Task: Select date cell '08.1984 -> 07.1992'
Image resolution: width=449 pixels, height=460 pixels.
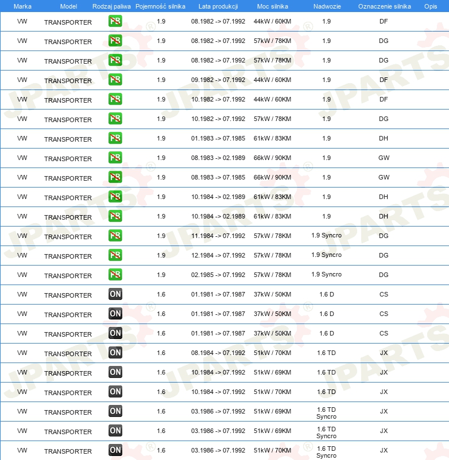Action: pyautogui.click(x=218, y=353)
